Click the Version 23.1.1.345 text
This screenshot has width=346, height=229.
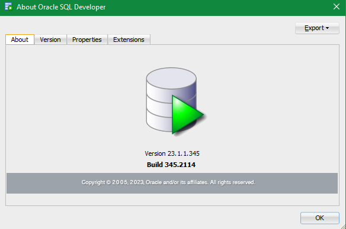(x=172, y=153)
